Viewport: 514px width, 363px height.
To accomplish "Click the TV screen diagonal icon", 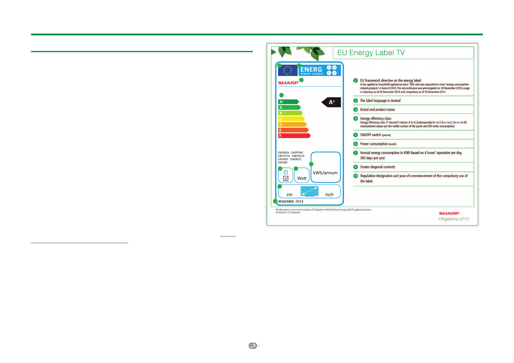I will point(309,191).
